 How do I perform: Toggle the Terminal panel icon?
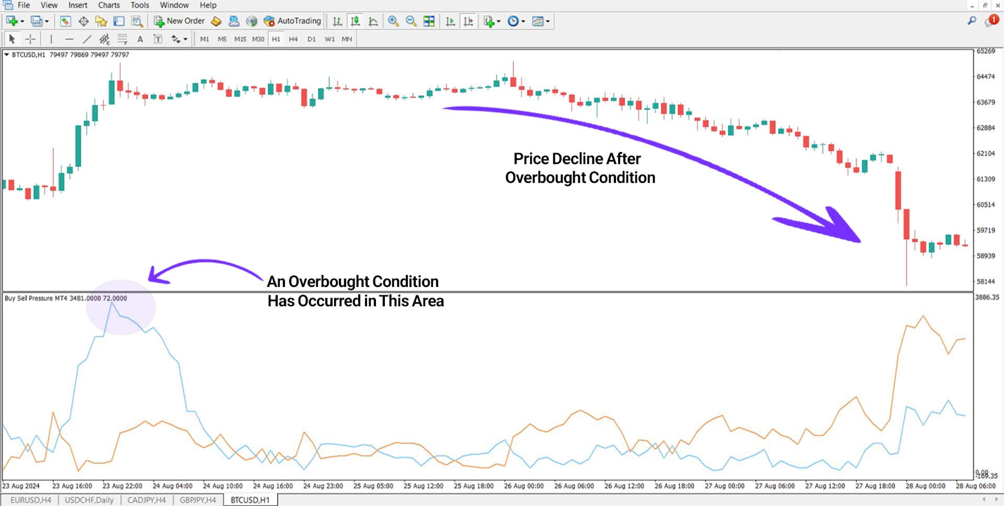click(119, 21)
